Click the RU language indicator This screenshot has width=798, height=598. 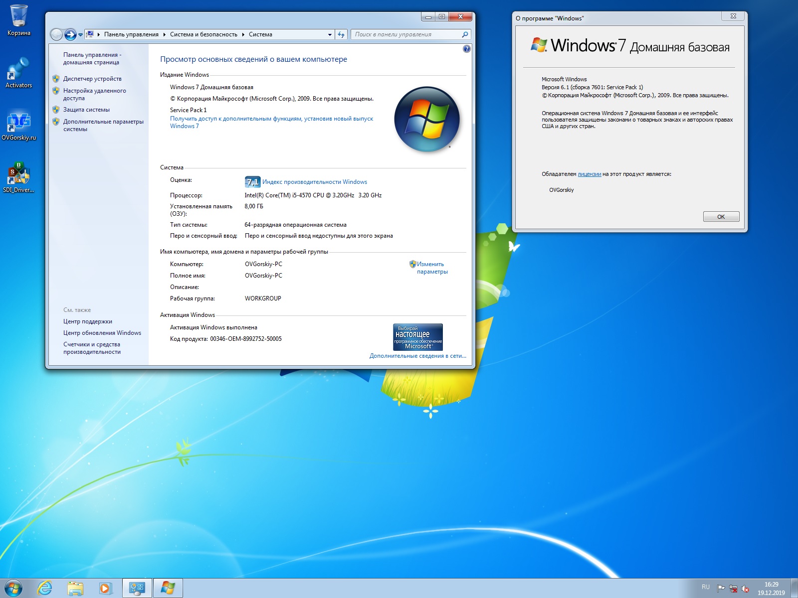point(706,587)
